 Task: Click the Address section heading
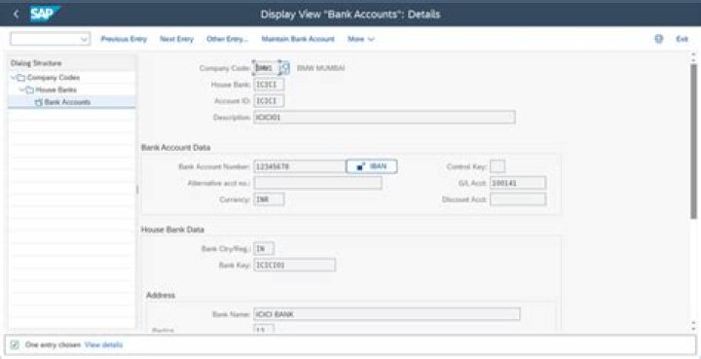161,296
